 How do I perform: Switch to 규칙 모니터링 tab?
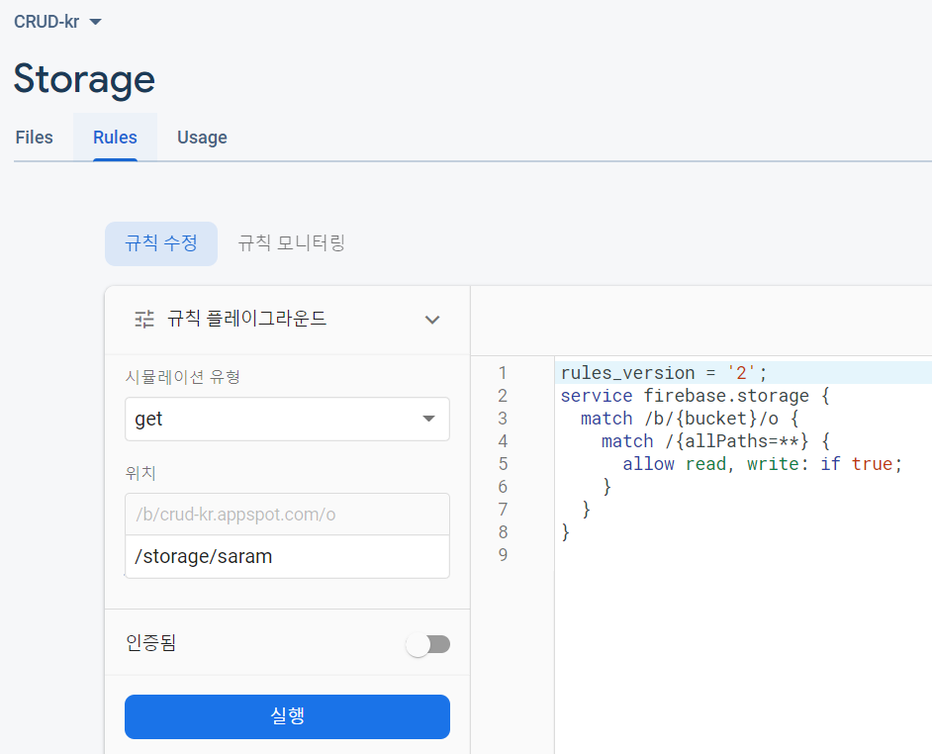pos(291,243)
